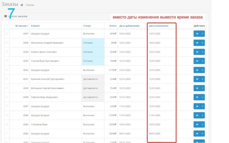Screen dimensions: 229x143
Task: Sort by Дата добавления column header
Action: [129, 26]
